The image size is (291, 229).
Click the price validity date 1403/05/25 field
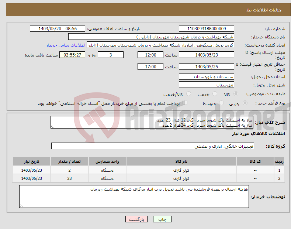207,66
